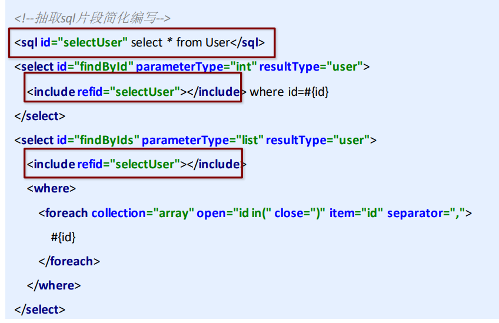Click the closing "</where>" tag
The height and width of the screenshot is (323, 499).
point(54,285)
